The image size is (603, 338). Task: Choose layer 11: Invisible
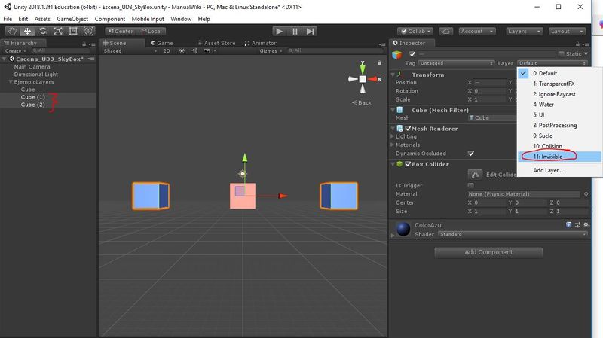pos(559,157)
